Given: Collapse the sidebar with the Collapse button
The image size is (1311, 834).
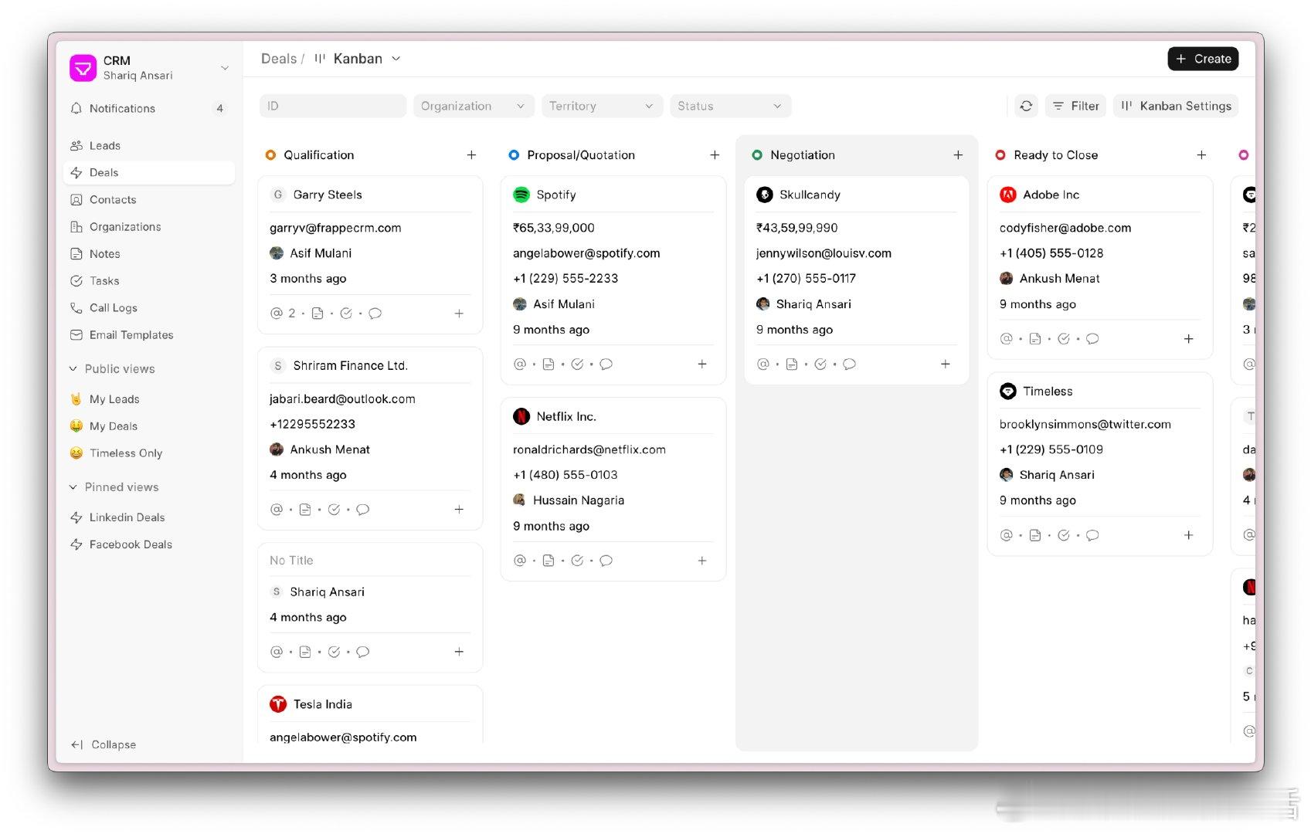Looking at the screenshot, I should coord(104,744).
